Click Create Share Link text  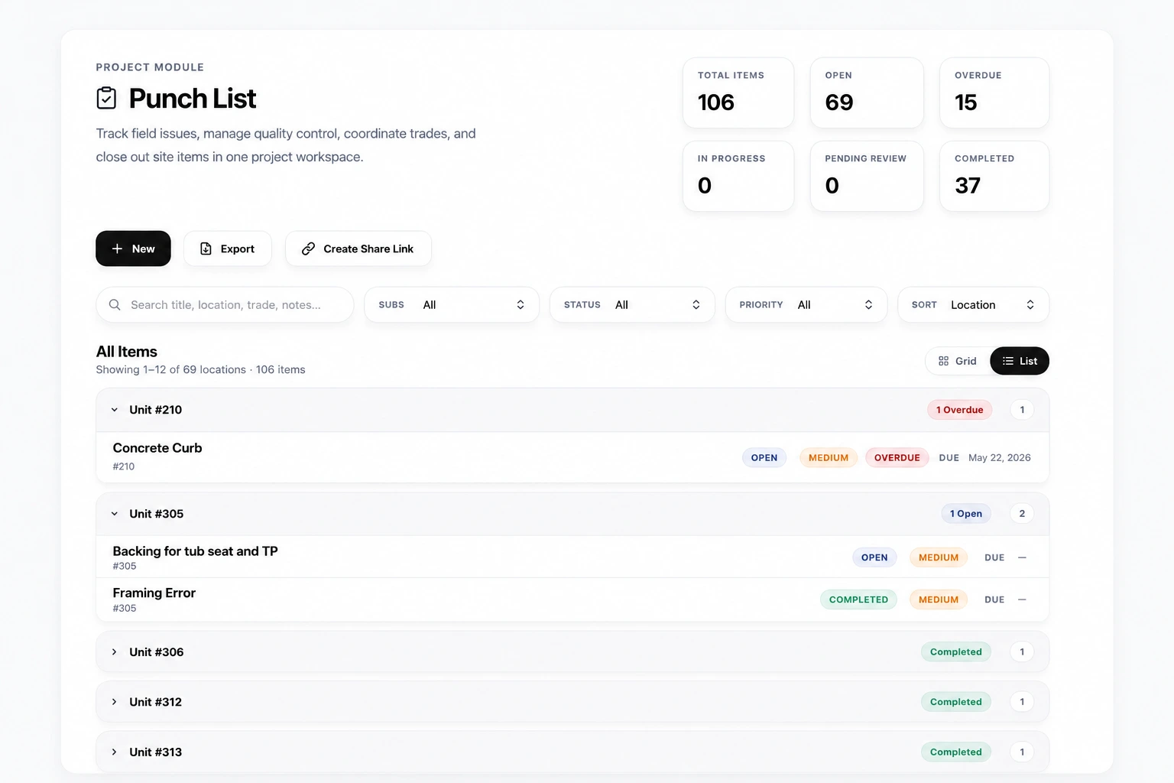point(368,249)
